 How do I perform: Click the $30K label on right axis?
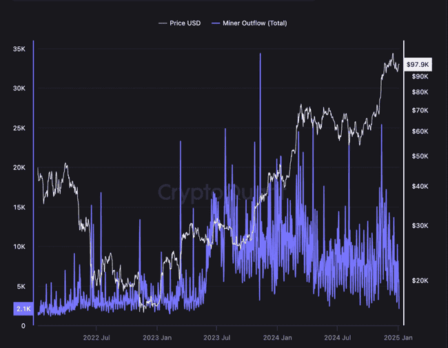click(x=420, y=226)
